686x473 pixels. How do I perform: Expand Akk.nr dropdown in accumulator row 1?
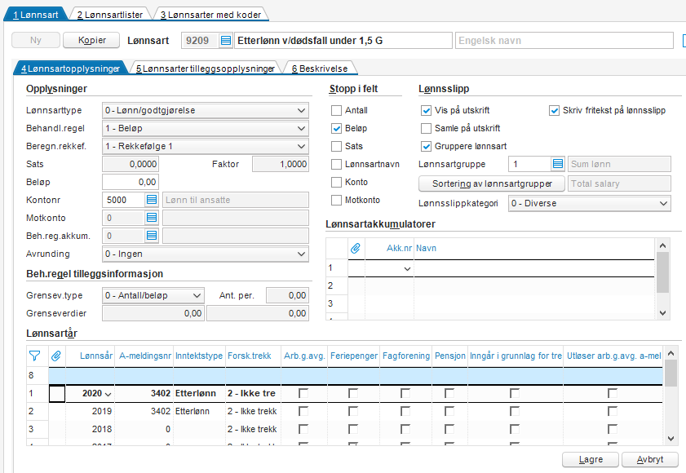(x=407, y=268)
